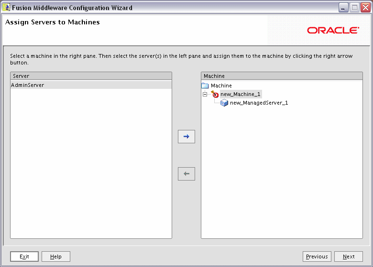373x267 pixels.
Task: Select AdminServer in the Server list
Action: pos(91,85)
